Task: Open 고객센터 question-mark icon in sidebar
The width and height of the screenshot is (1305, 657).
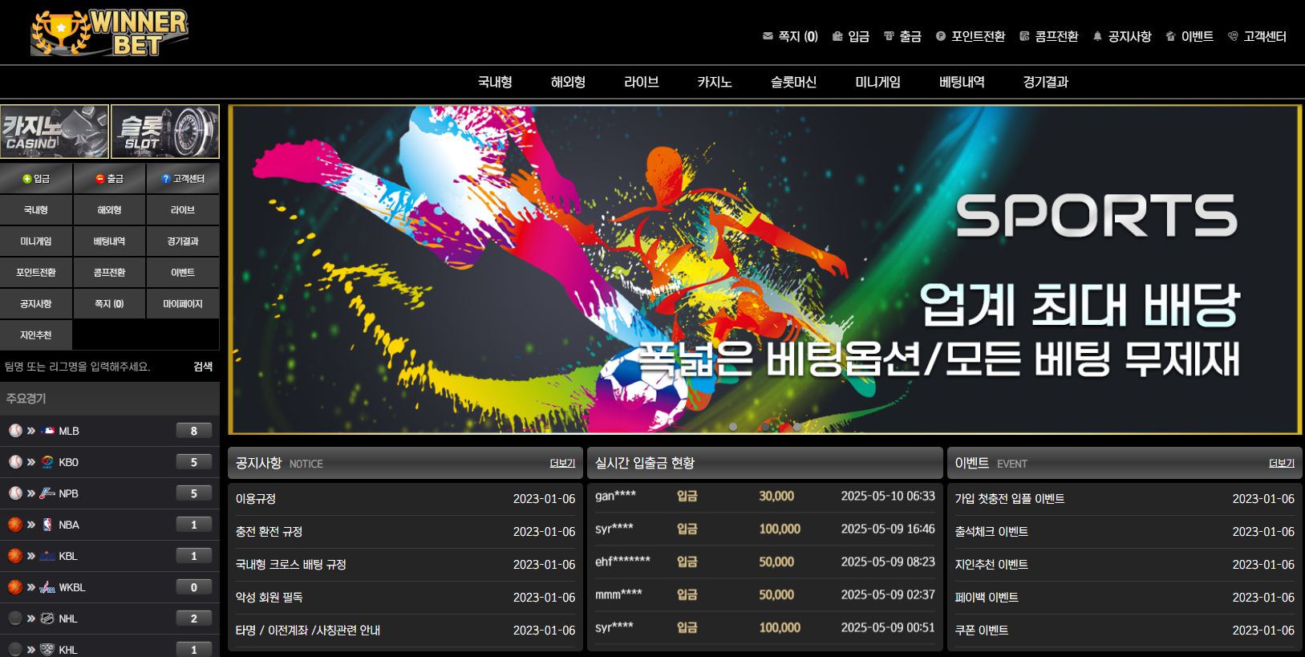Action: (x=183, y=179)
